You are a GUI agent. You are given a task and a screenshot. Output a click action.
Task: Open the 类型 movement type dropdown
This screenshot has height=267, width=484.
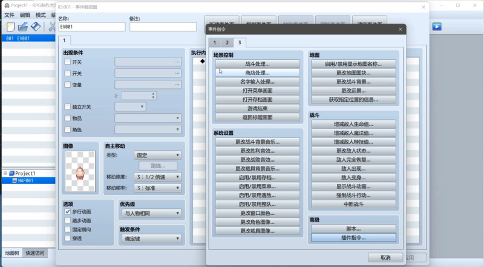click(158, 155)
